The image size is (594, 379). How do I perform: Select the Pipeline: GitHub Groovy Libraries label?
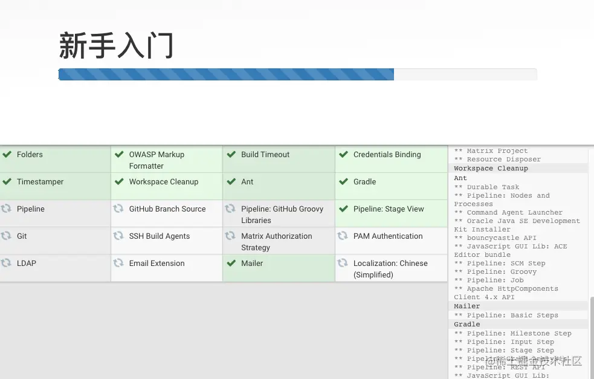click(x=282, y=215)
